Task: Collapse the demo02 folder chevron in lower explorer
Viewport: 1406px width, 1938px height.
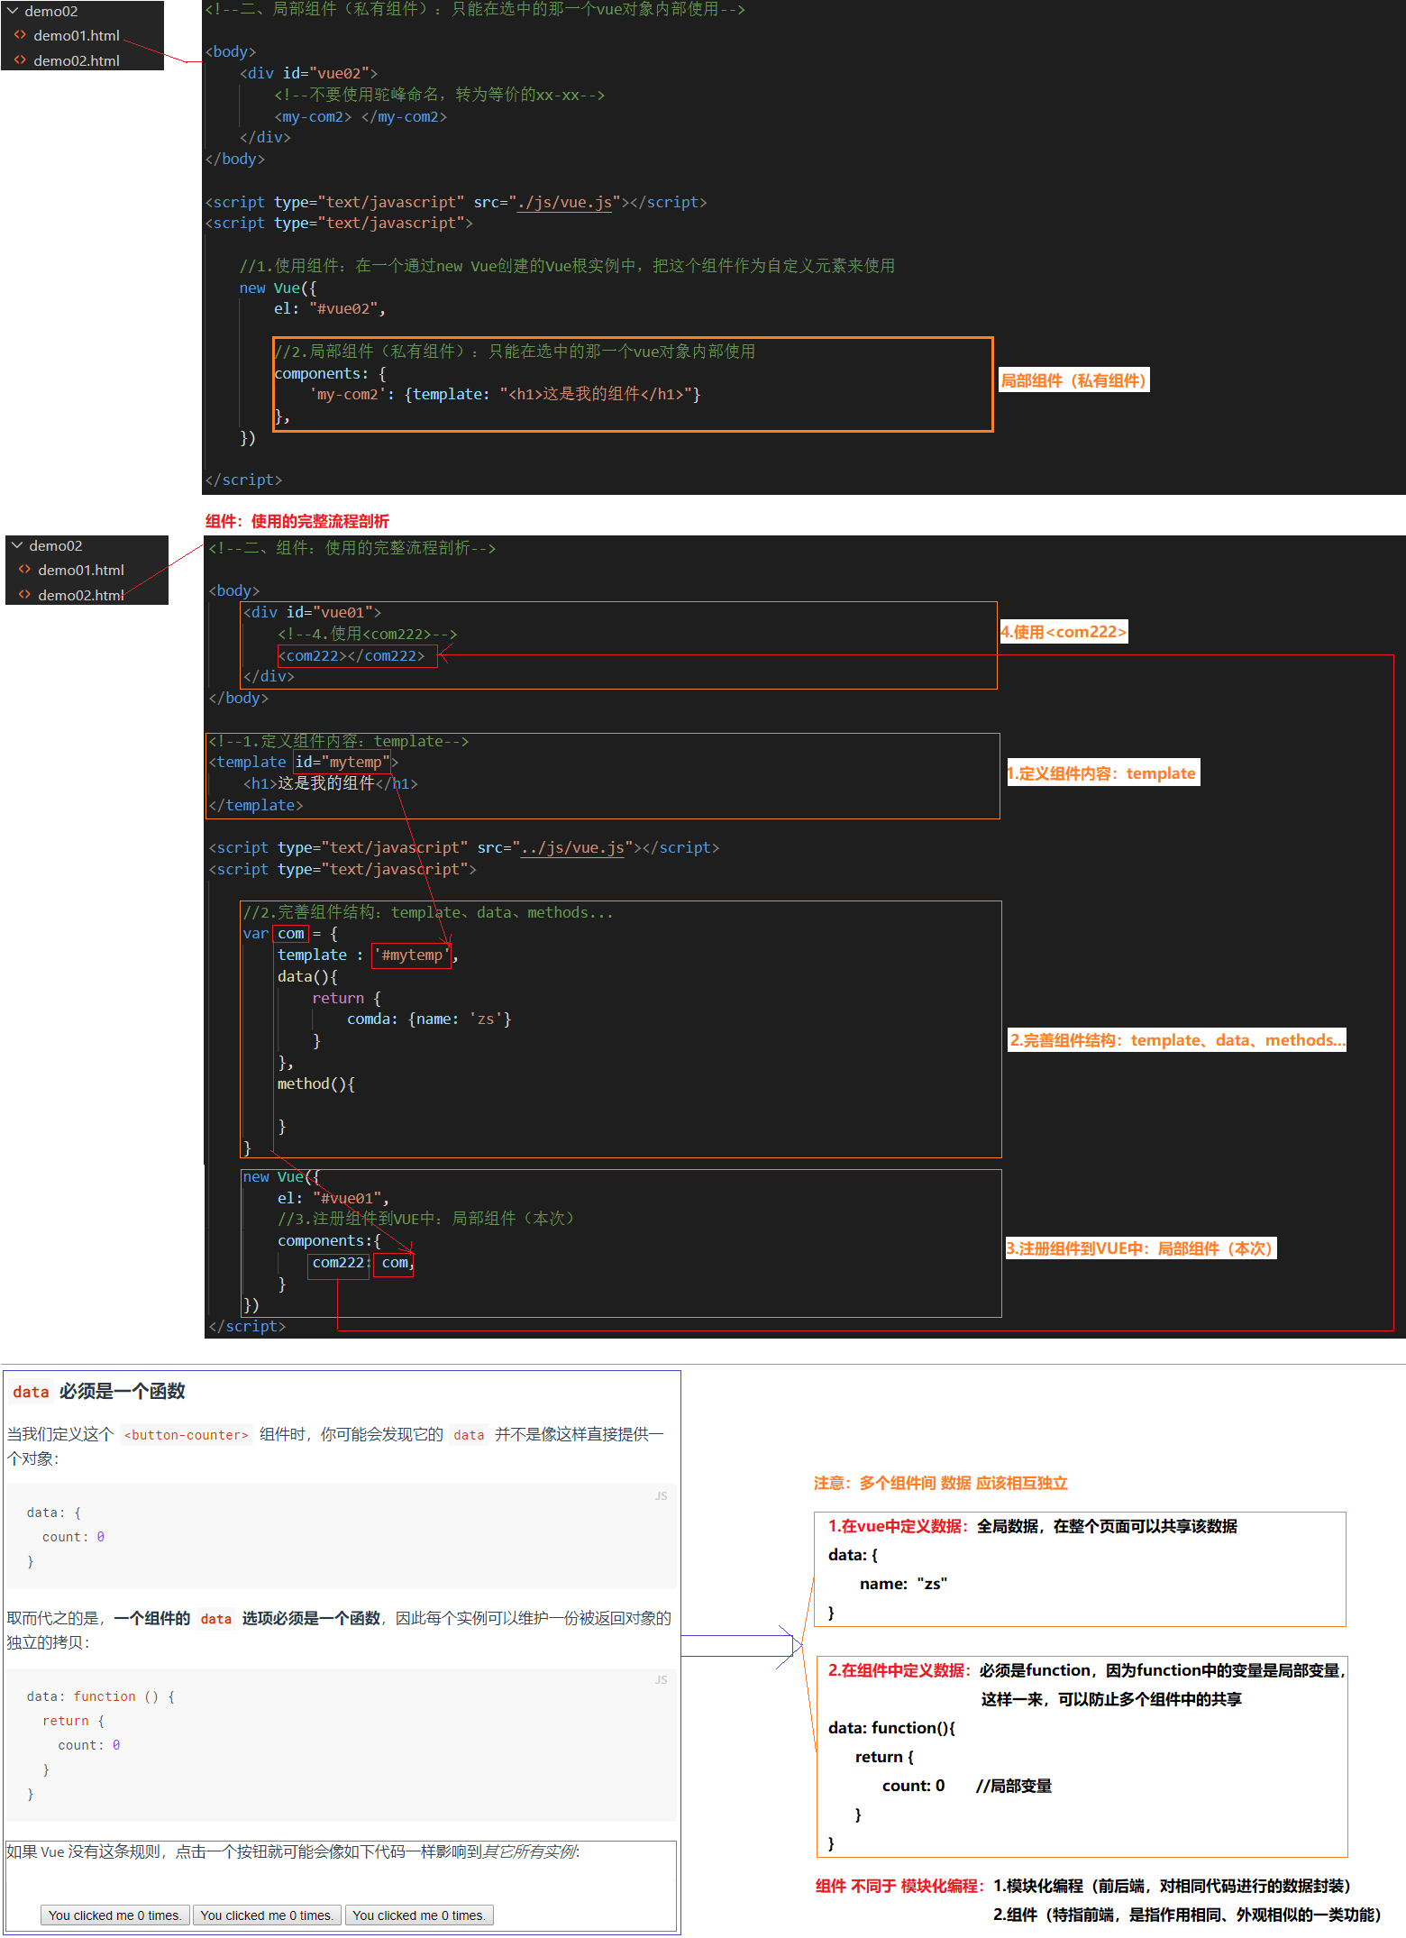Action: 17,545
